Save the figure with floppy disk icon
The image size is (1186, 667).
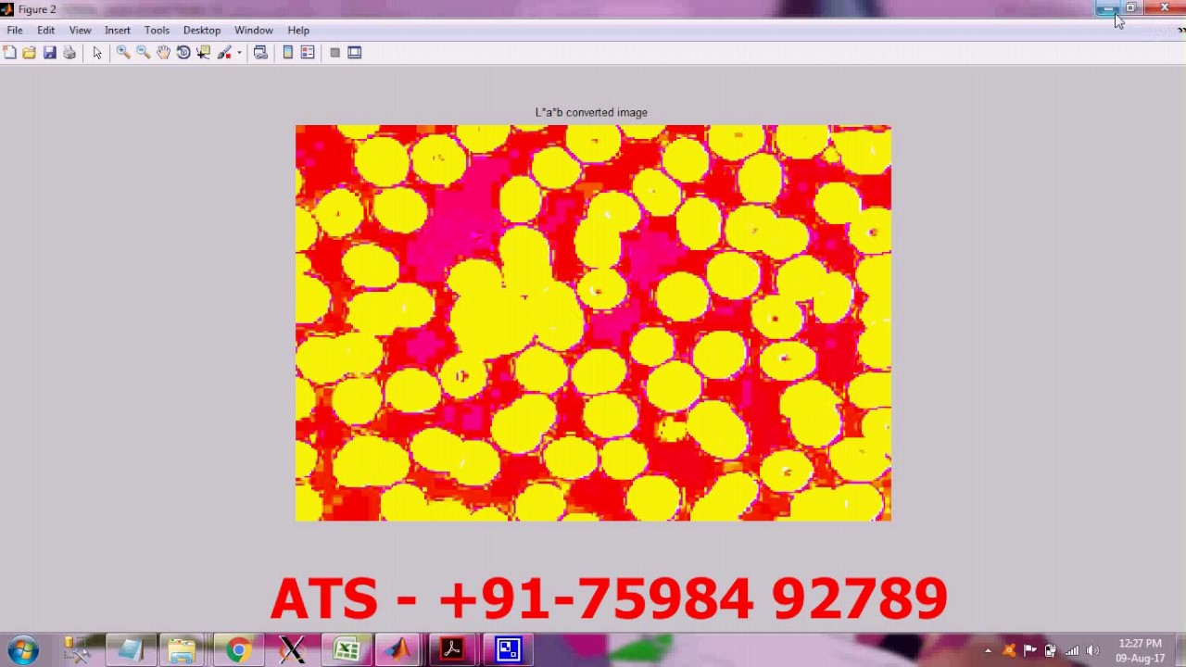coord(50,53)
